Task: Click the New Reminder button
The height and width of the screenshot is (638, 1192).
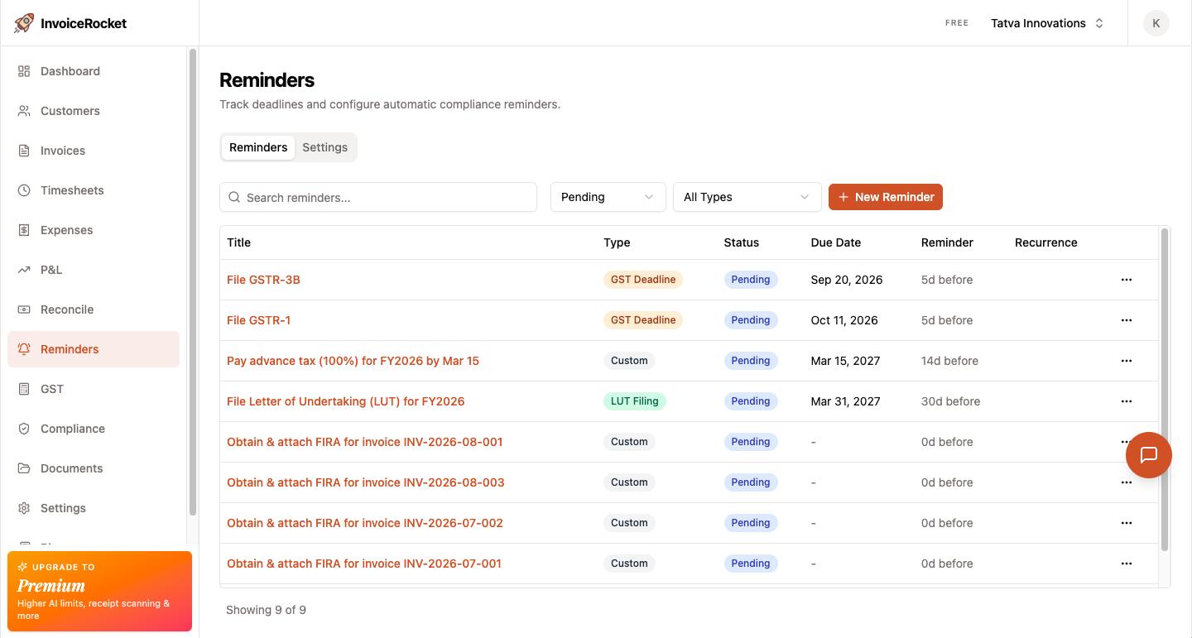Action: [x=886, y=197]
